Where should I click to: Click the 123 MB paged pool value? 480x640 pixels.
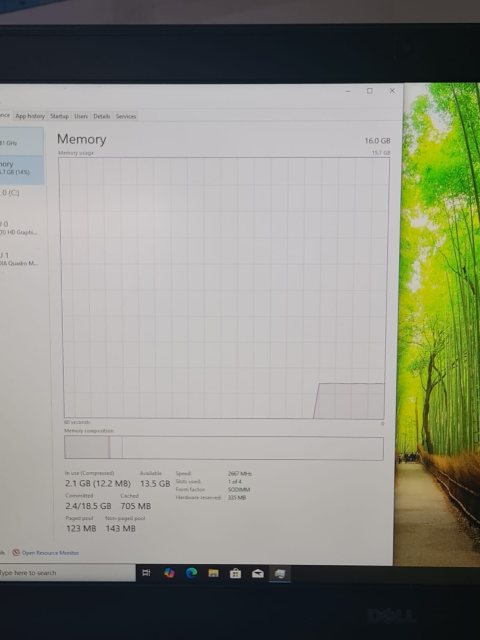coord(81,528)
